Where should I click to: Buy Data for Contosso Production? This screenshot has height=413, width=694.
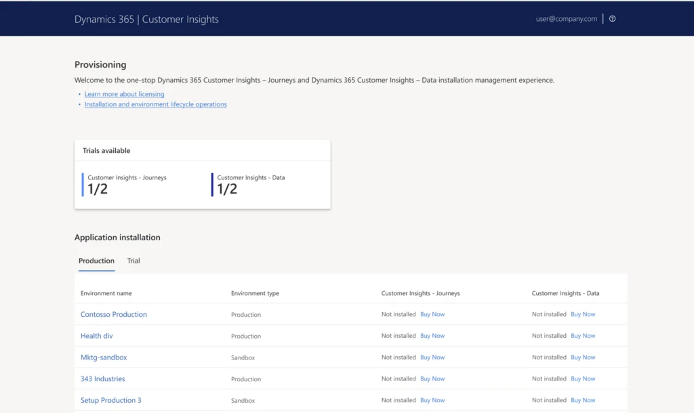[x=583, y=314]
